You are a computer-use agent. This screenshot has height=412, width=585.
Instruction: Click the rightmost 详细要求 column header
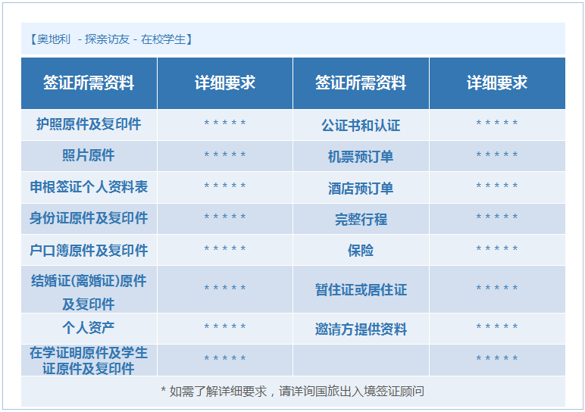click(x=497, y=83)
